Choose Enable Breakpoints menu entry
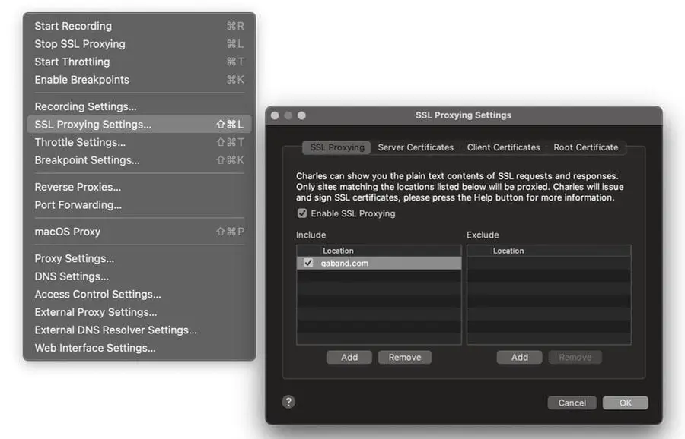 81,80
